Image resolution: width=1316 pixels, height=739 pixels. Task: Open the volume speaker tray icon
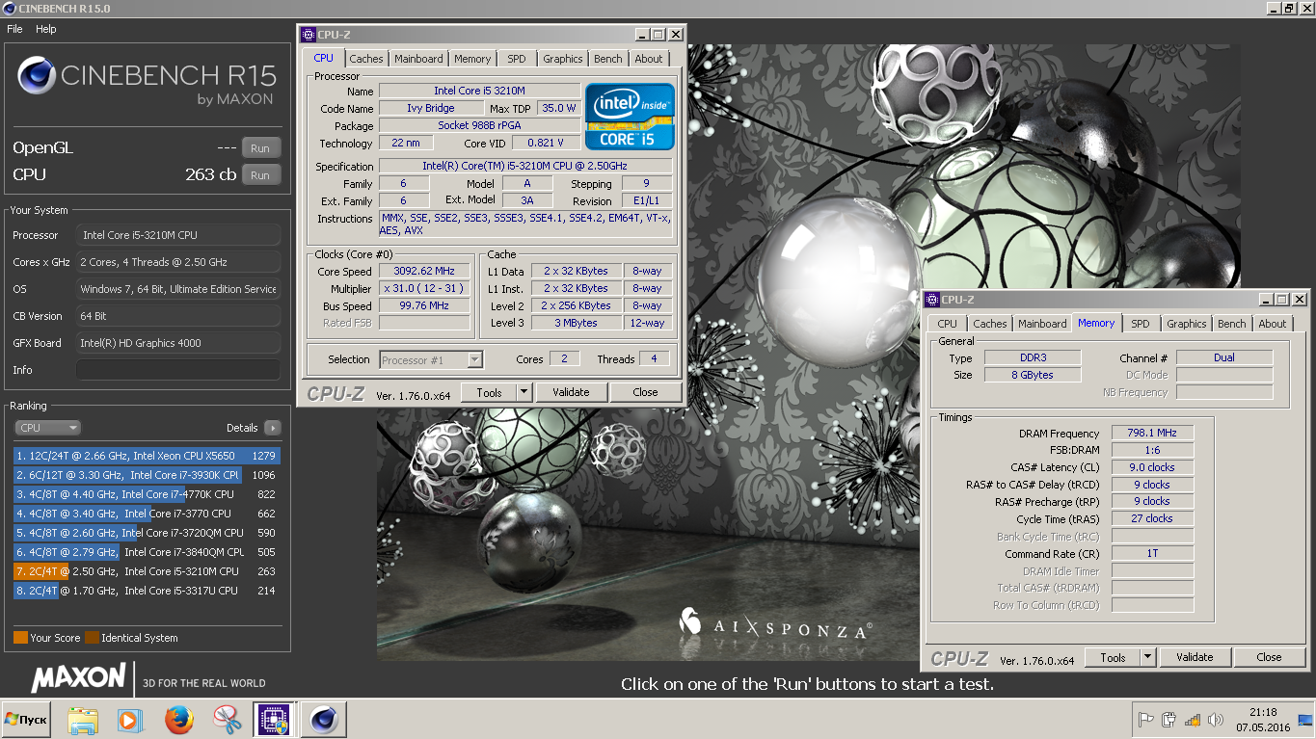coord(1216,719)
